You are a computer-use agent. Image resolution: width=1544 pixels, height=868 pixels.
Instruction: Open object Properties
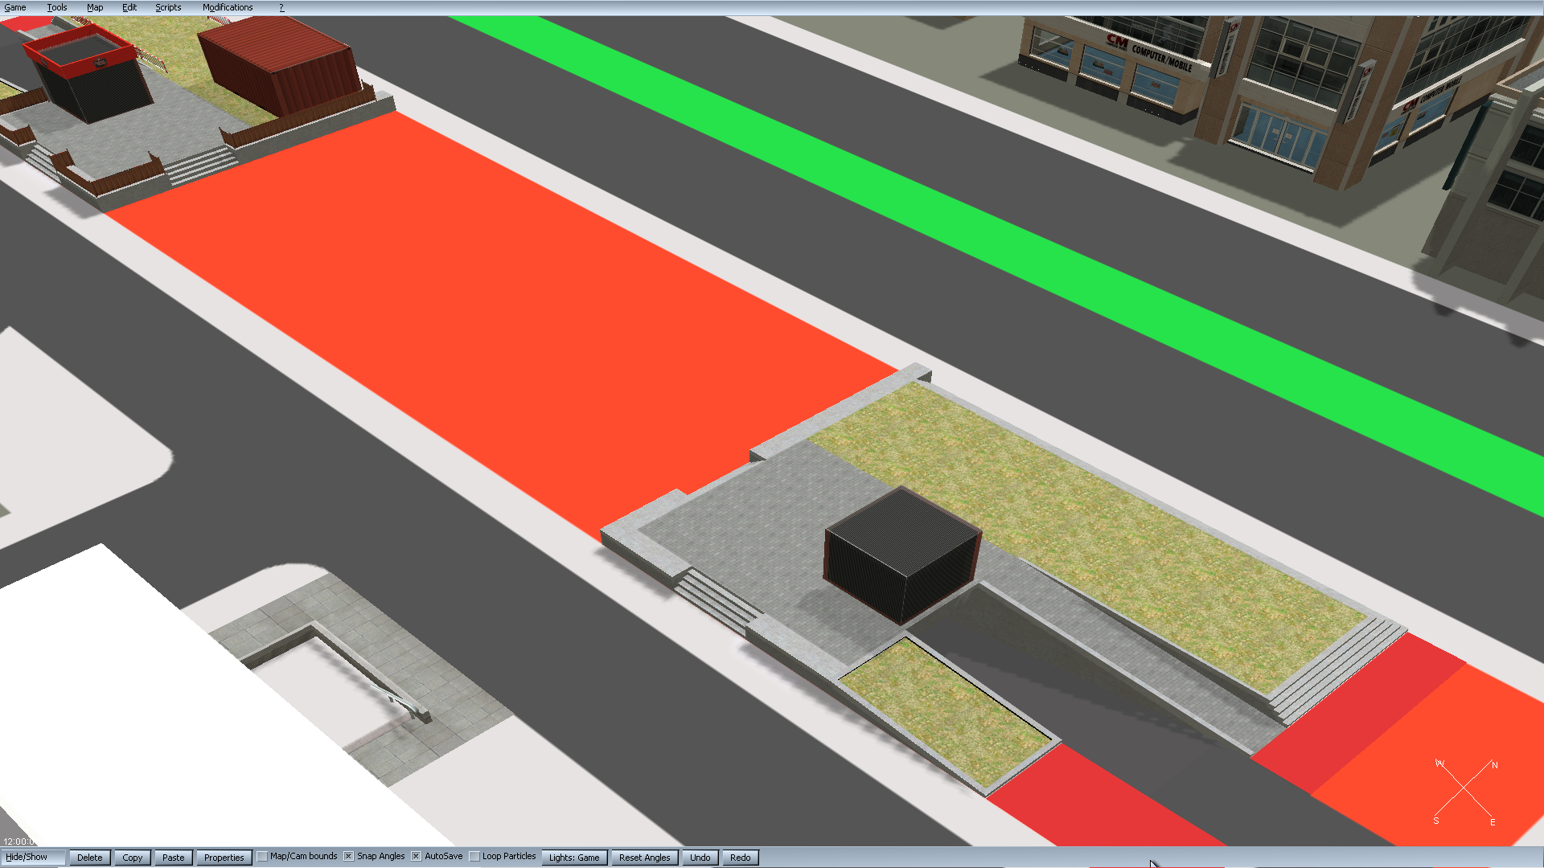point(224,858)
